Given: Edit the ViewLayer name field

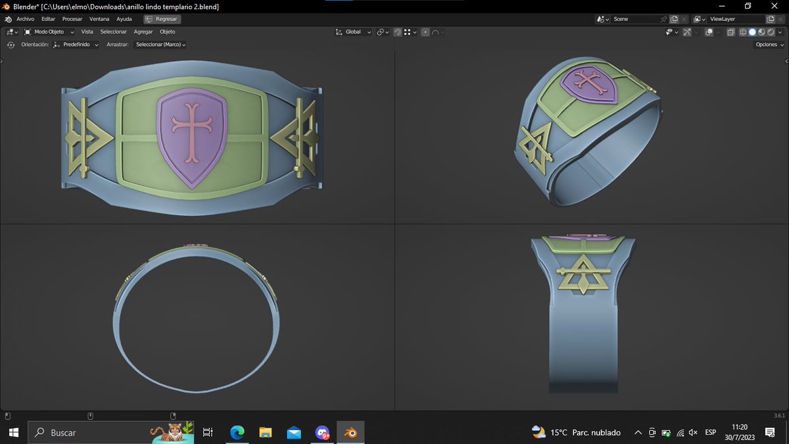Looking at the screenshot, I should (736, 19).
